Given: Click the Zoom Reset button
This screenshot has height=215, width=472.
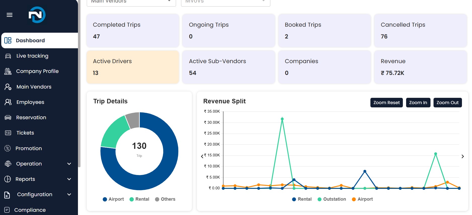Looking at the screenshot, I should coord(387,103).
